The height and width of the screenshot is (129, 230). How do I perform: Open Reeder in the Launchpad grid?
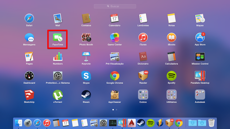143,76
